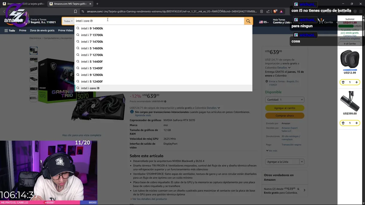Expand Otros vendedores Nuevo (2) offers arrow
This screenshot has height=205, width=365.
[304, 190]
